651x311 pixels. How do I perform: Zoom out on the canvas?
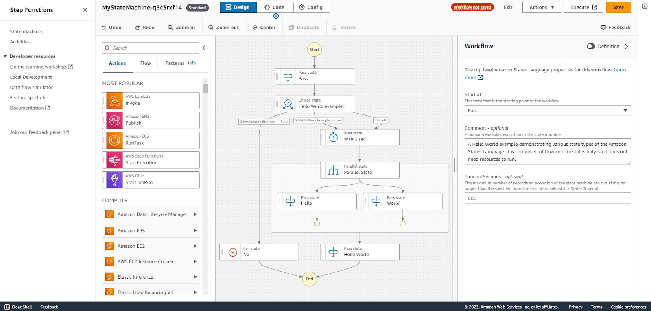223,27
